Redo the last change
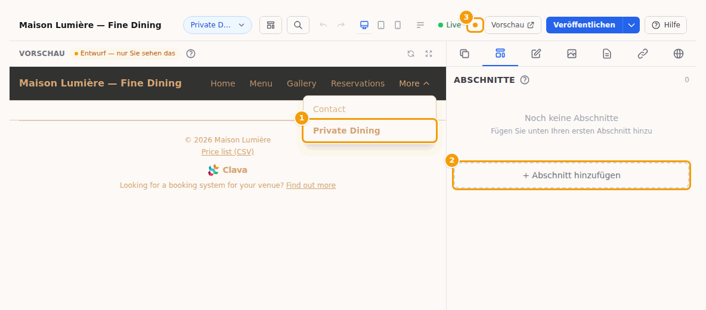 (x=341, y=25)
